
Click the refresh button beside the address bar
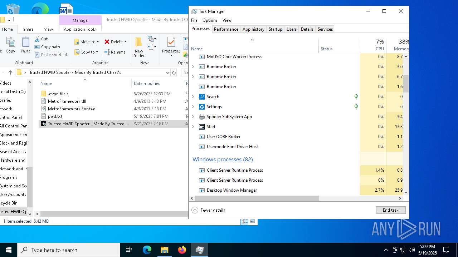174,72
